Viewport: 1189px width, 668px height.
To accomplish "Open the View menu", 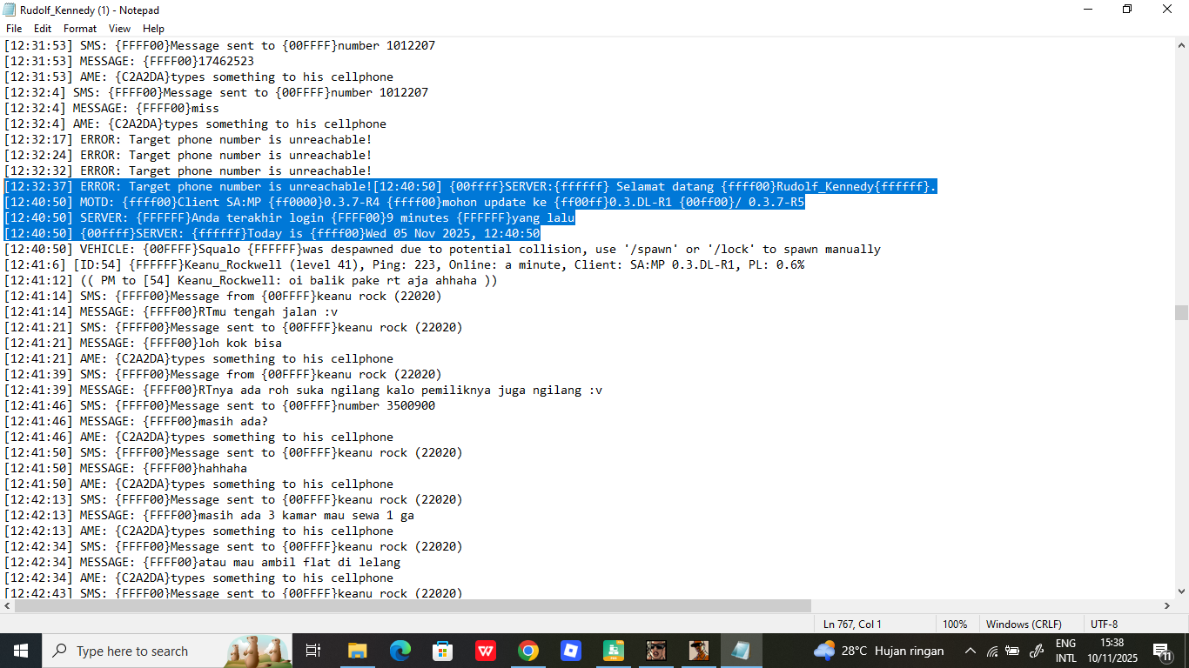I will point(120,29).
